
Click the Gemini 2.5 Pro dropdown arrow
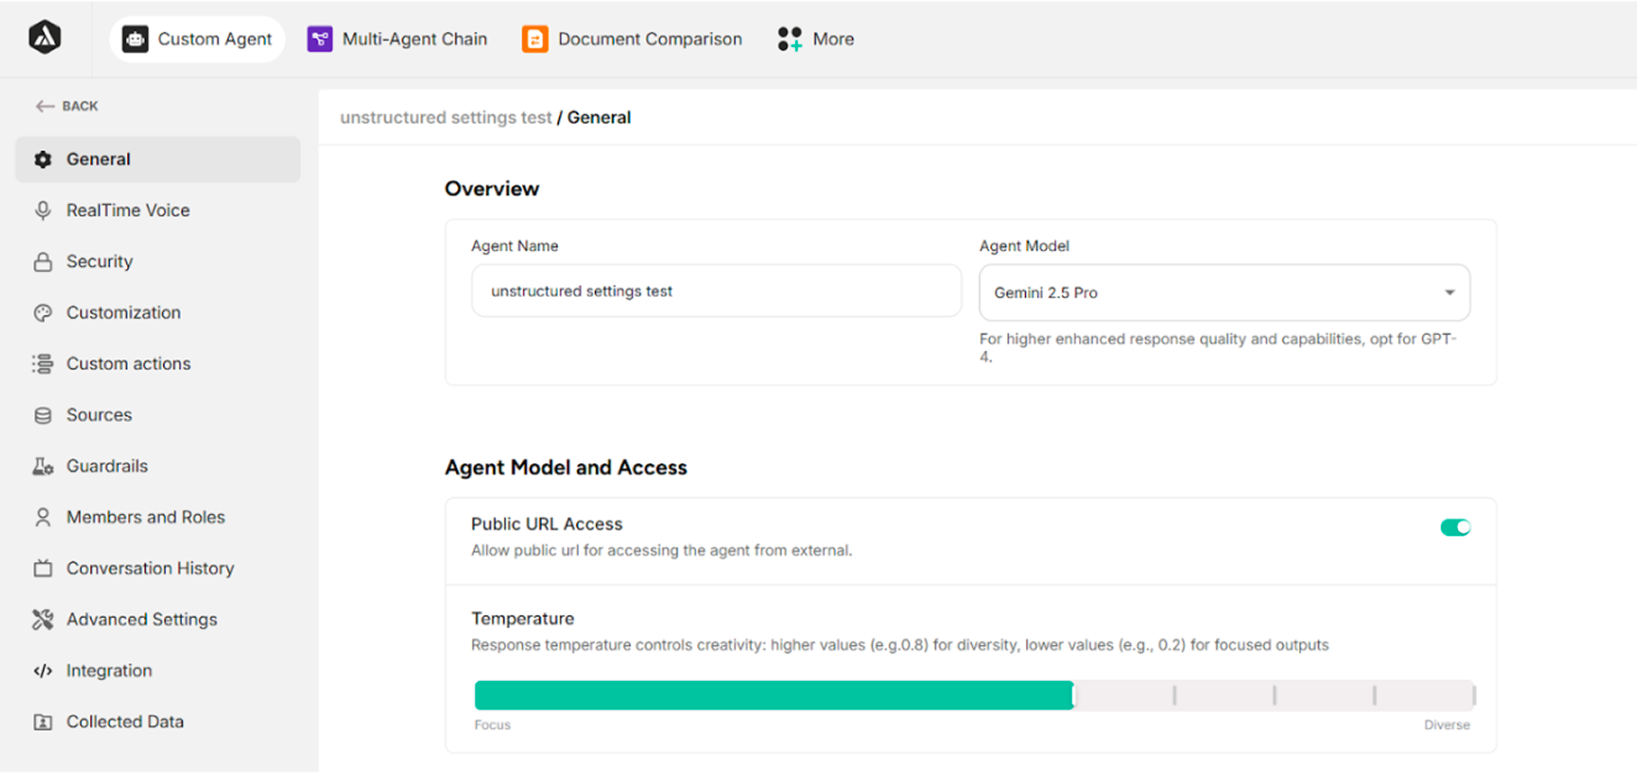[1450, 293]
